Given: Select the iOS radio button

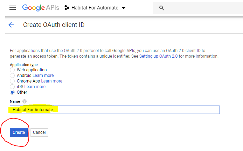Looking at the screenshot, I should coord(12,87).
